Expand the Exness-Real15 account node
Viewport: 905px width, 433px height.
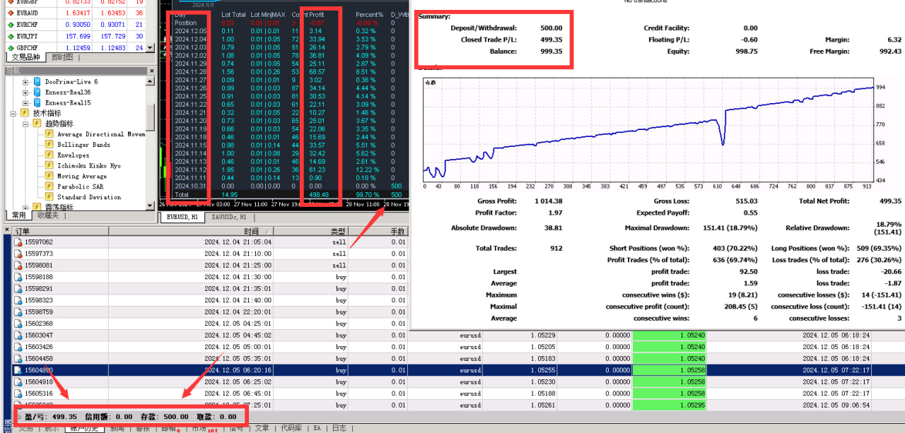coord(25,102)
